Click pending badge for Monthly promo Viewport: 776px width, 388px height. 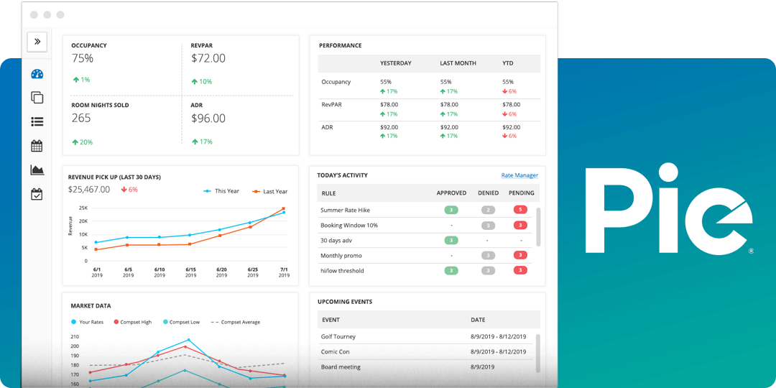click(x=520, y=255)
